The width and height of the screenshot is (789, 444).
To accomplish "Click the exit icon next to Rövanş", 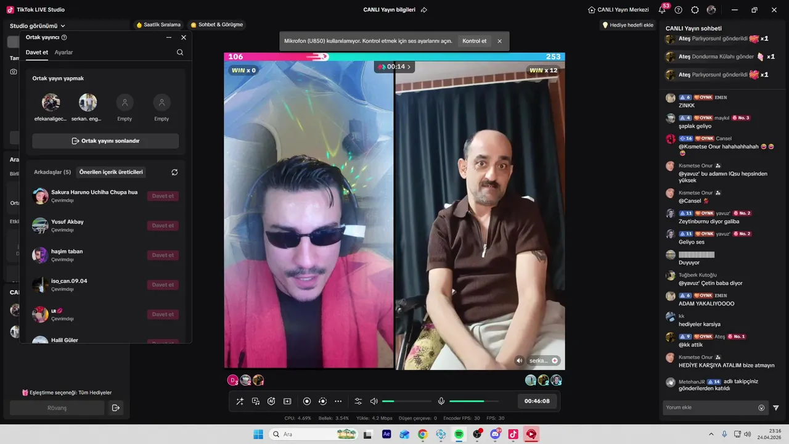I will (115, 408).
